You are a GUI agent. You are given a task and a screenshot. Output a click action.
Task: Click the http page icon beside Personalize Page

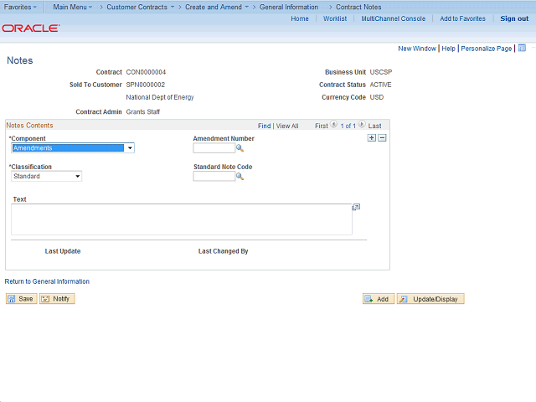point(522,48)
